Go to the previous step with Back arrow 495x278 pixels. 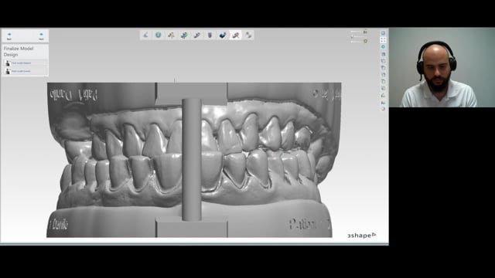9,36
